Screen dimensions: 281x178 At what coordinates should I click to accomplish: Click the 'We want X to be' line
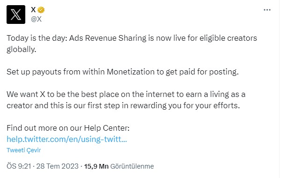pyautogui.click(x=126, y=94)
